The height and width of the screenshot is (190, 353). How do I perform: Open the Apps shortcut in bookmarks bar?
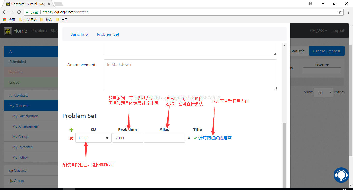pos(9,20)
